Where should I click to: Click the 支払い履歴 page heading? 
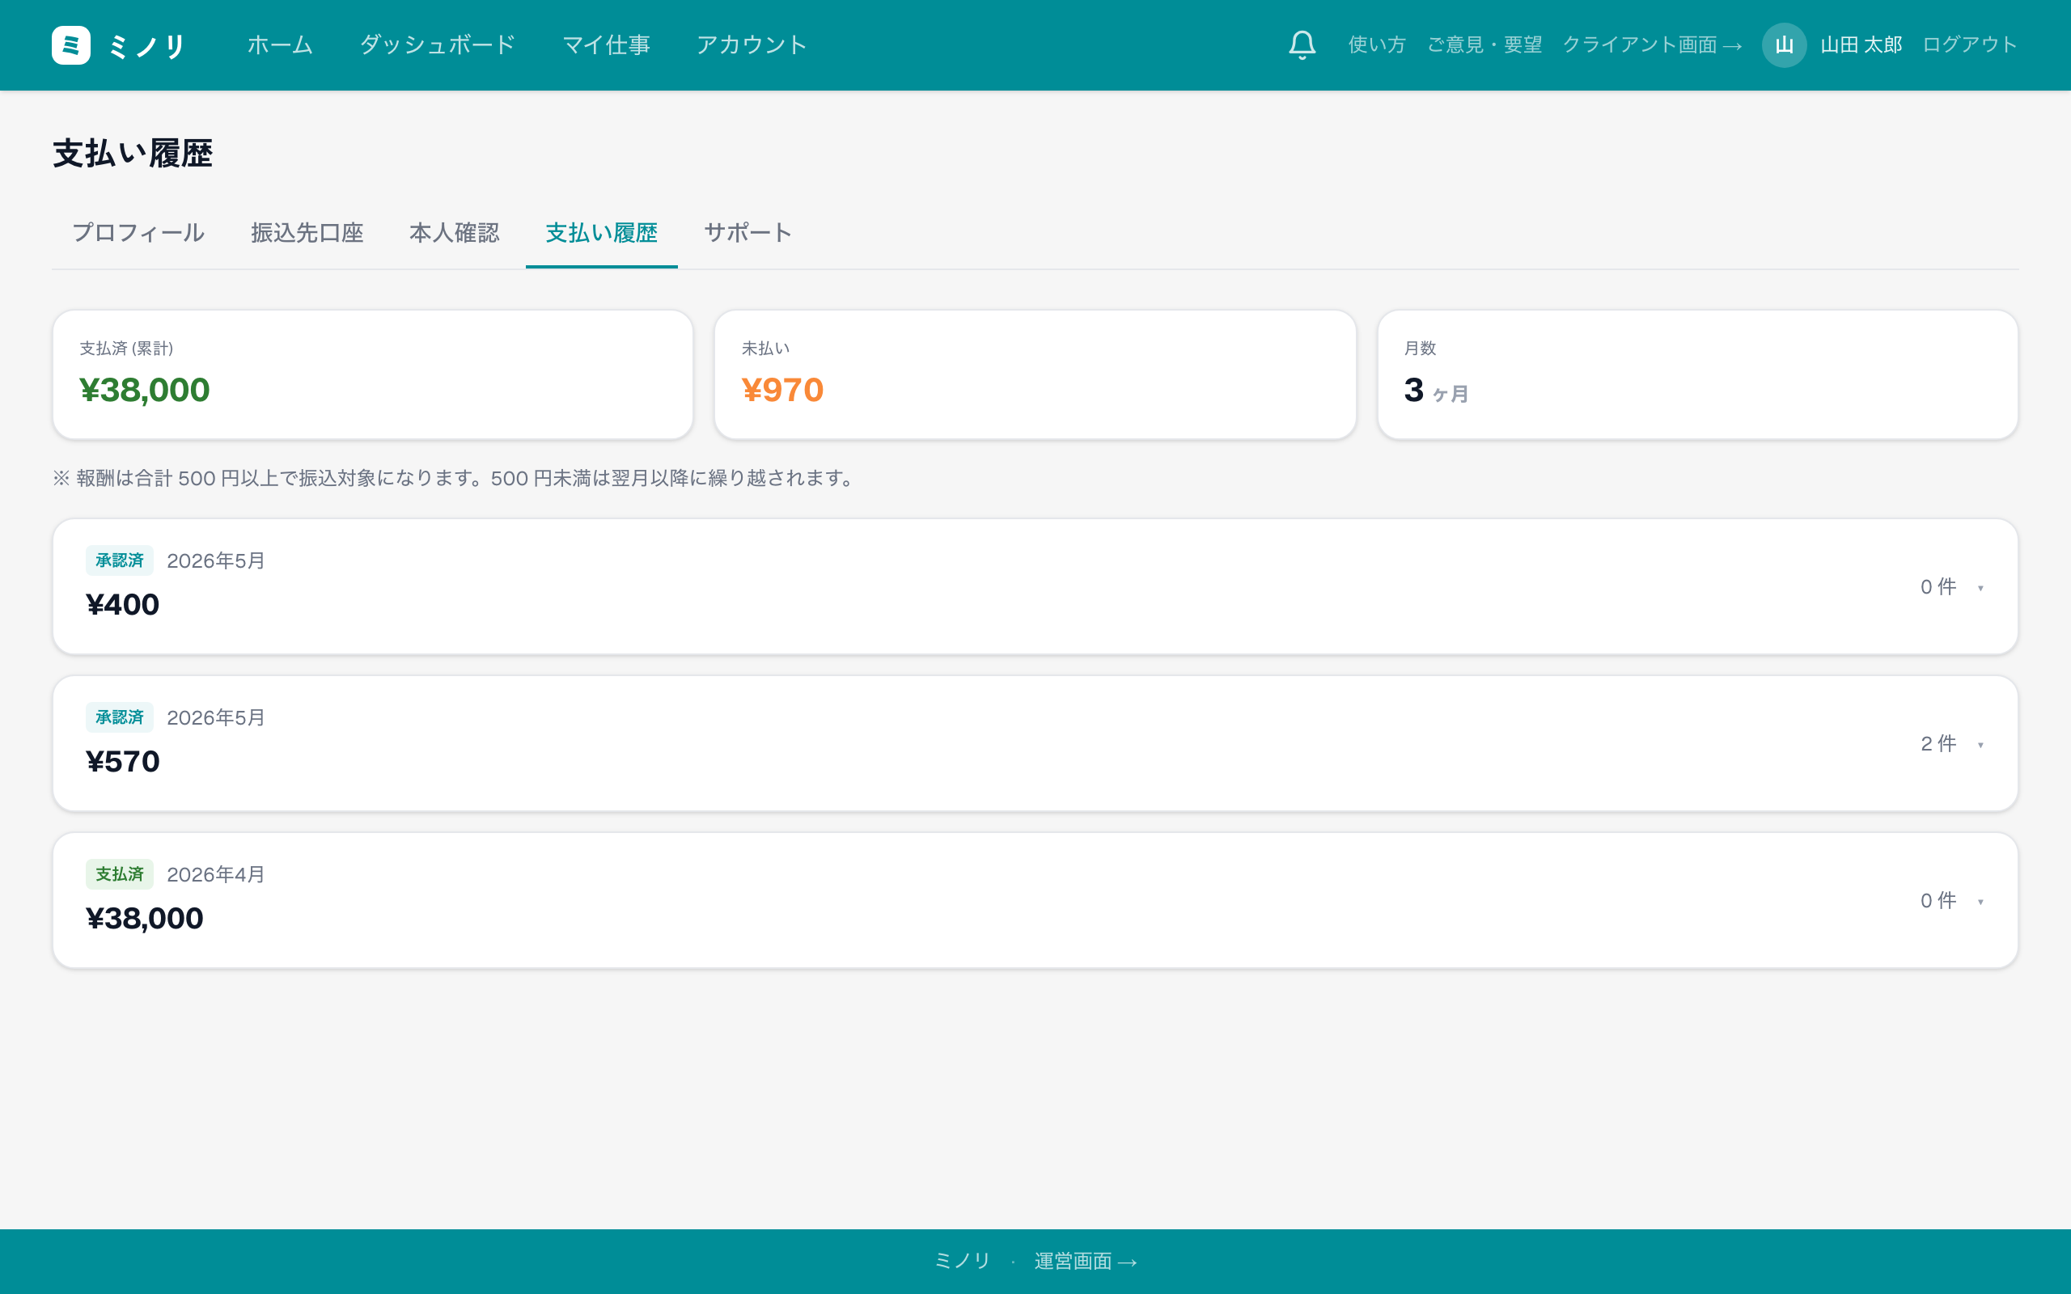click(133, 154)
